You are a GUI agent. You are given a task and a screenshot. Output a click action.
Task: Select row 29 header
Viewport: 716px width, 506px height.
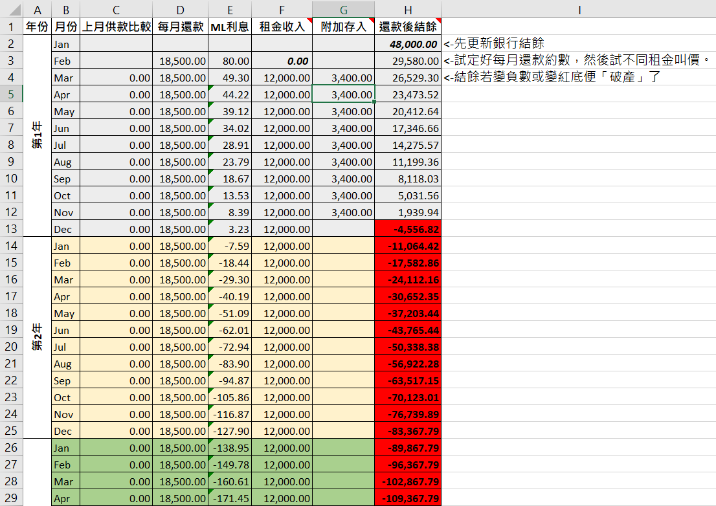click(x=12, y=498)
